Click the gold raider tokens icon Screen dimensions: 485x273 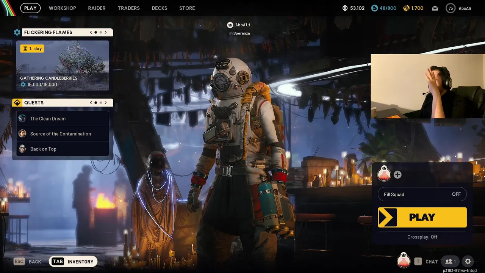pyautogui.click(x=406, y=8)
